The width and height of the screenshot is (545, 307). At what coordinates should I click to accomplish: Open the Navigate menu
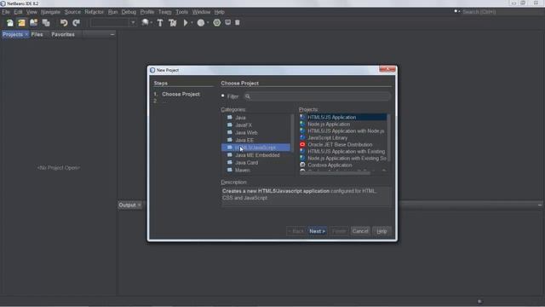click(x=50, y=12)
